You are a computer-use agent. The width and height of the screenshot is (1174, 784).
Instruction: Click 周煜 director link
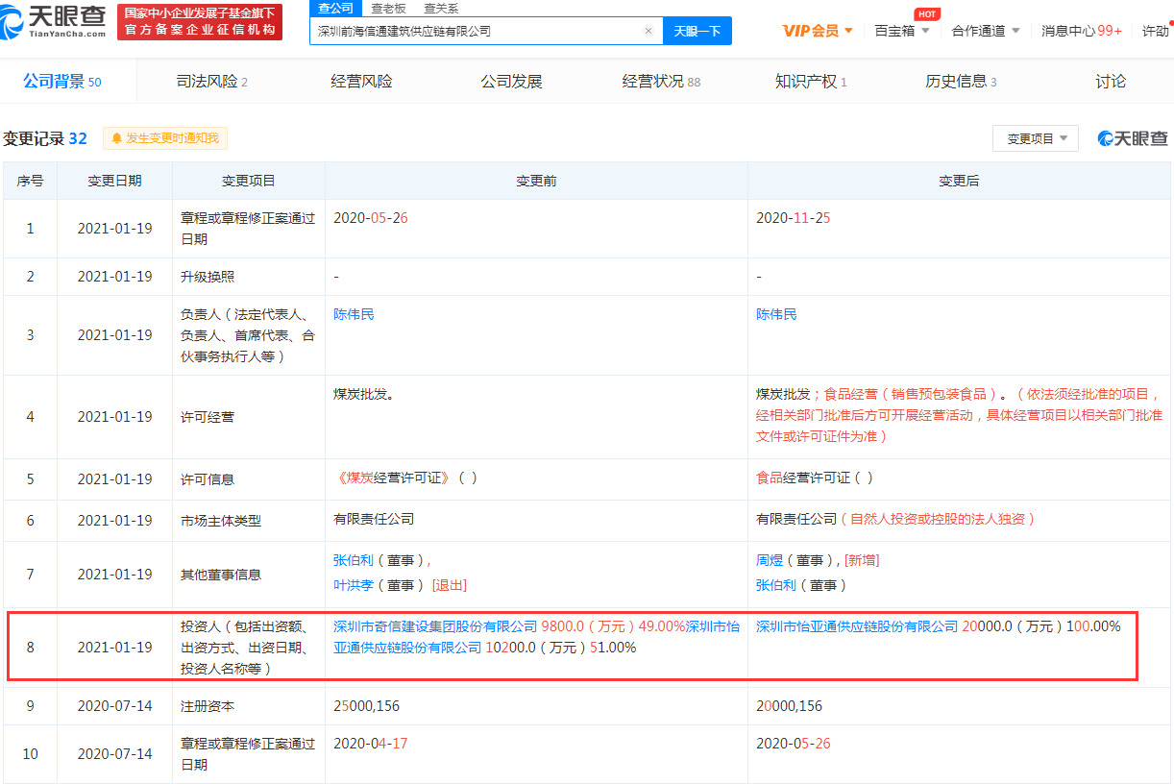(x=770, y=560)
